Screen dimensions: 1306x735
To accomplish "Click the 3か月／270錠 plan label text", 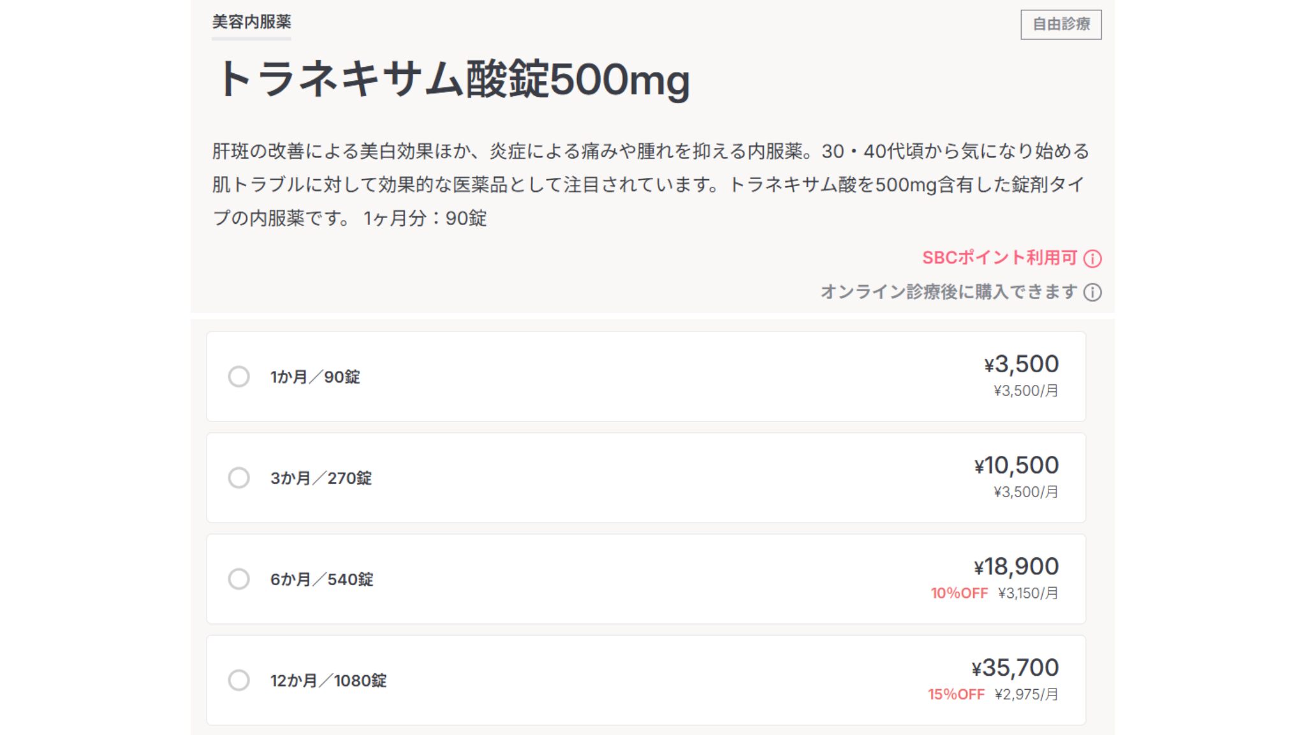I will tap(321, 478).
